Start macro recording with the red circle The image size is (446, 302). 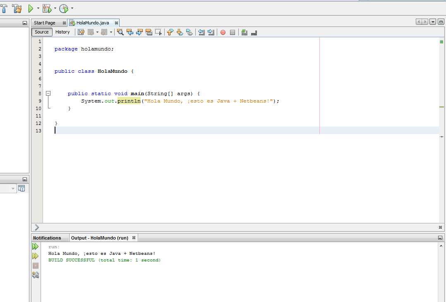pos(223,32)
